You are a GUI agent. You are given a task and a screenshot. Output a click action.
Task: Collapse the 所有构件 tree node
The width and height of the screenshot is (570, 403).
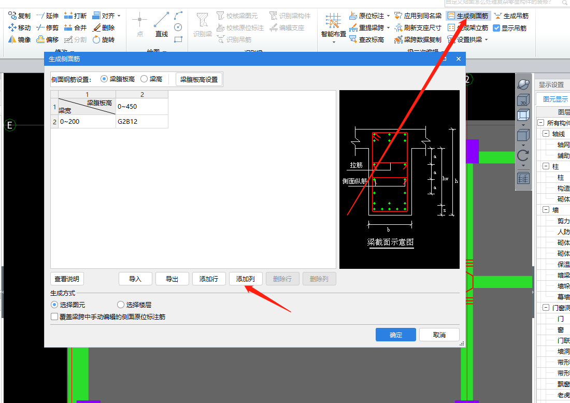[x=540, y=123]
